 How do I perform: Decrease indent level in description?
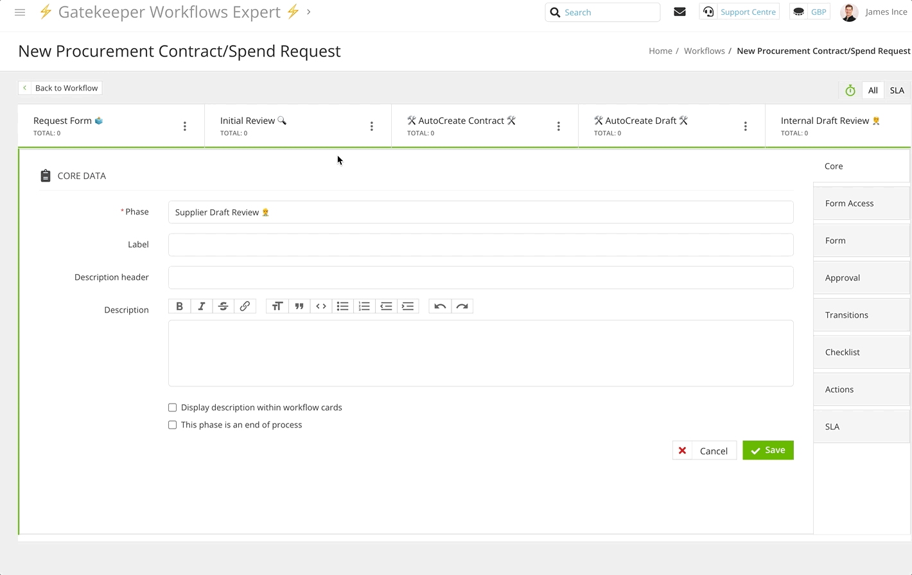click(x=386, y=306)
